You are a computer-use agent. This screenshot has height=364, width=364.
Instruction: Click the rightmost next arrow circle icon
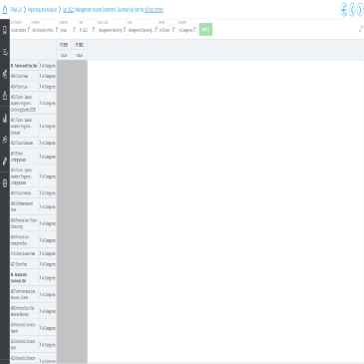click(x=360, y=10)
